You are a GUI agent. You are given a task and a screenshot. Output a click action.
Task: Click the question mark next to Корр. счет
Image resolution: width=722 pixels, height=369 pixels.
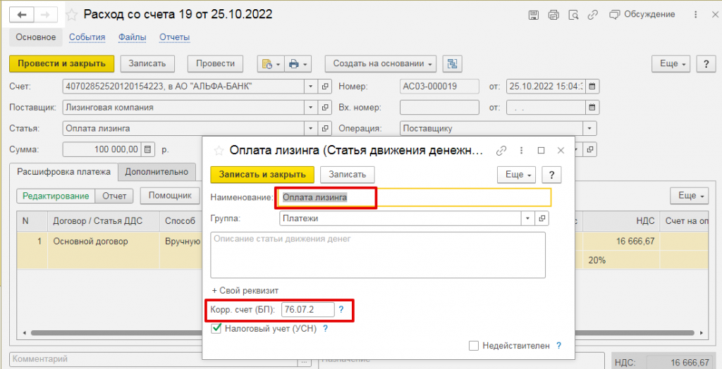341,310
